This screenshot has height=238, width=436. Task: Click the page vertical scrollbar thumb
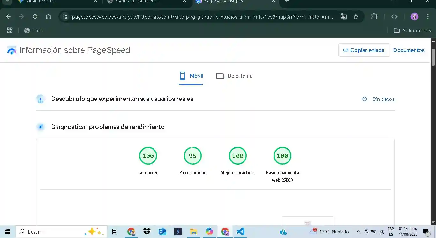433,57
